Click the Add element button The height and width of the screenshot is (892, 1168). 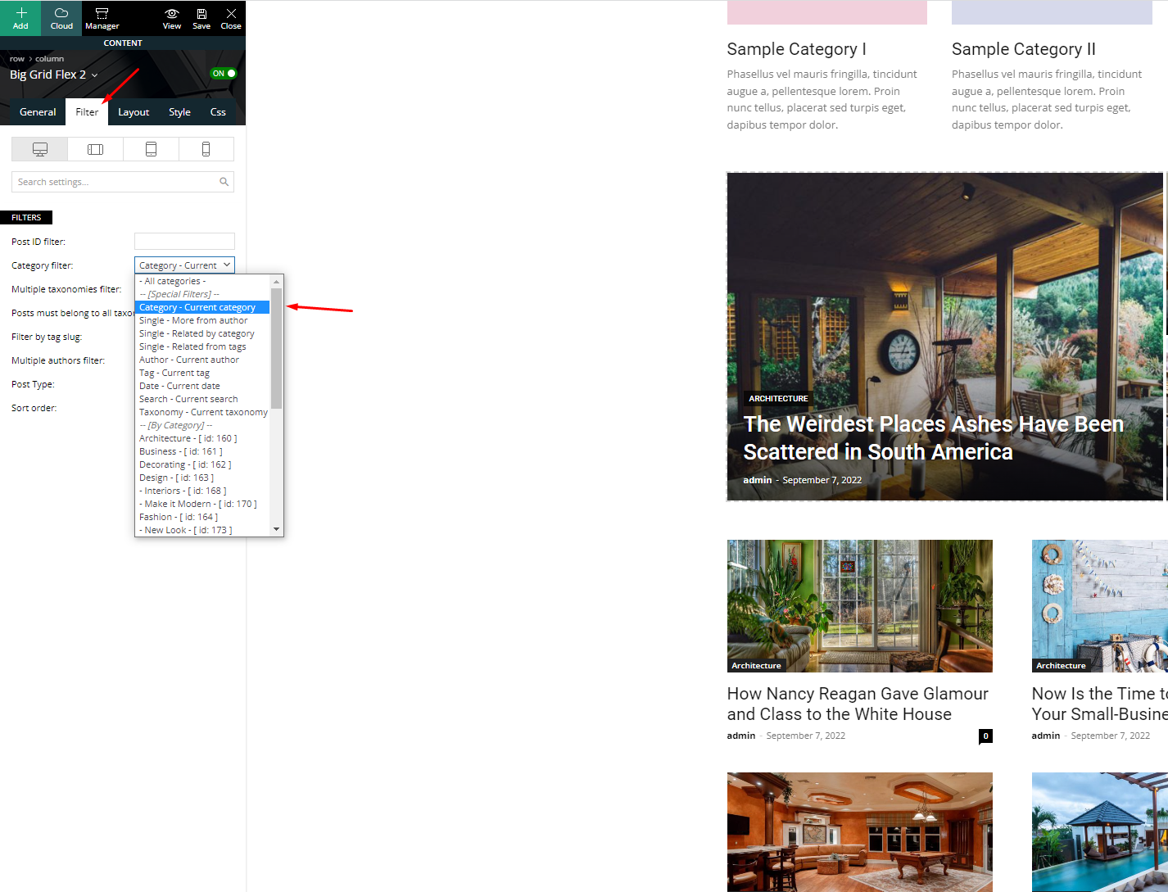tap(20, 18)
